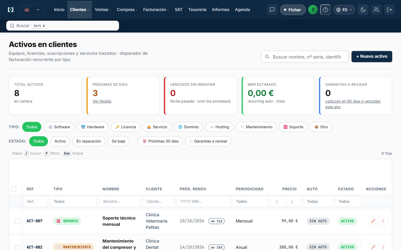The image size is (401, 250).
Task: Open the chat messages icon
Action: point(272,10)
